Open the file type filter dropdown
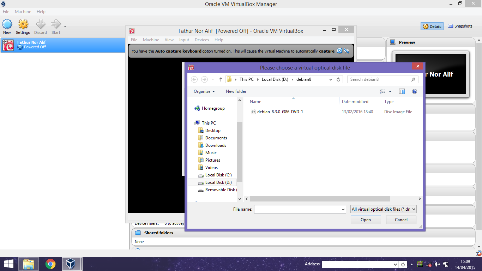 [384, 209]
